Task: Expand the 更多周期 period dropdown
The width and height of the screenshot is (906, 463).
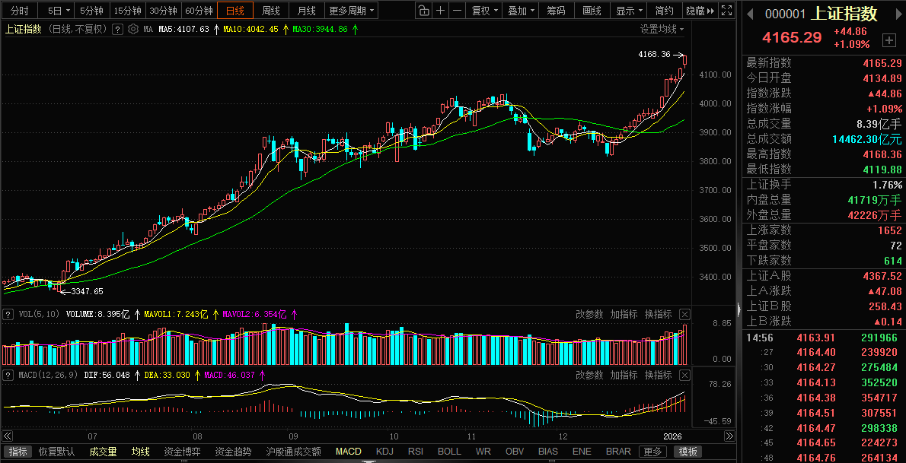Action: click(x=352, y=11)
